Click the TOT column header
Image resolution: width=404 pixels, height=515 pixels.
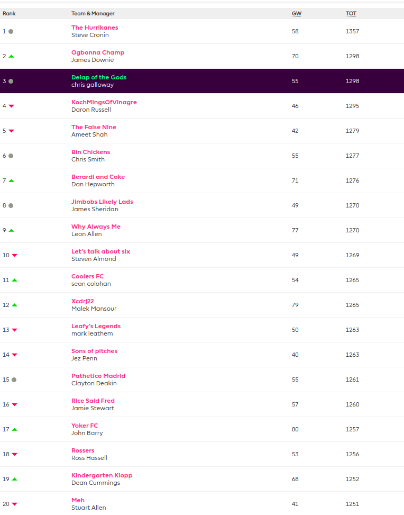(x=351, y=13)
